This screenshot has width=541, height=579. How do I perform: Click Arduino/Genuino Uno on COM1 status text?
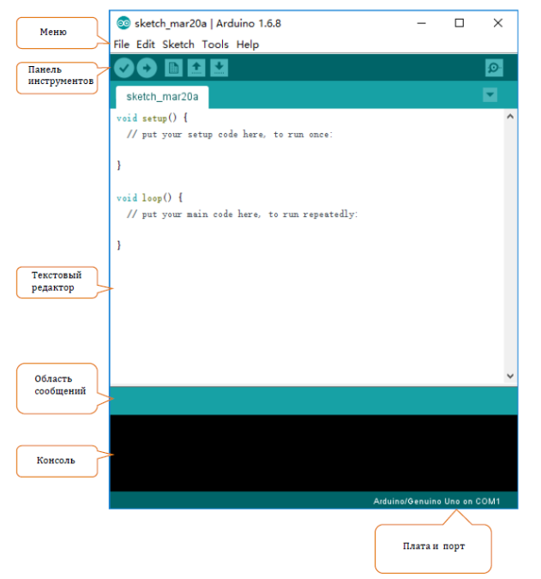point(436,501)
